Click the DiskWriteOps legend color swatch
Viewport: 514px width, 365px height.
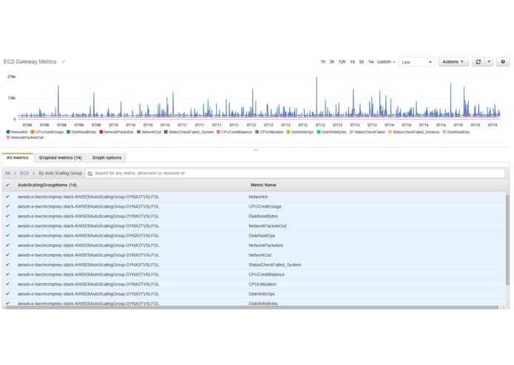tap(288, 132)
